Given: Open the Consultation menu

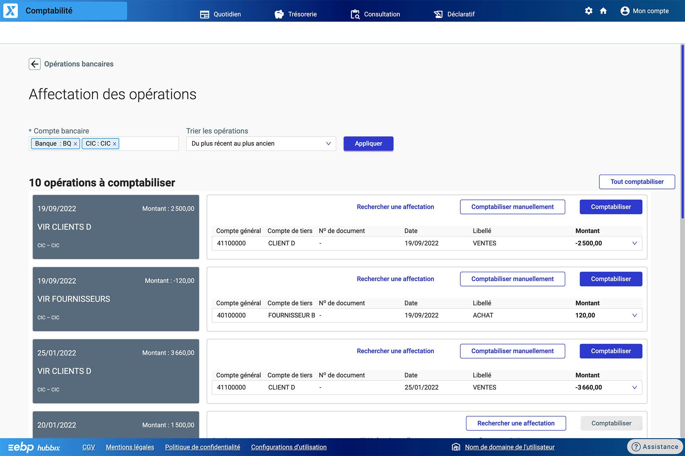Looking at the screenshot, I should point(356,14).
